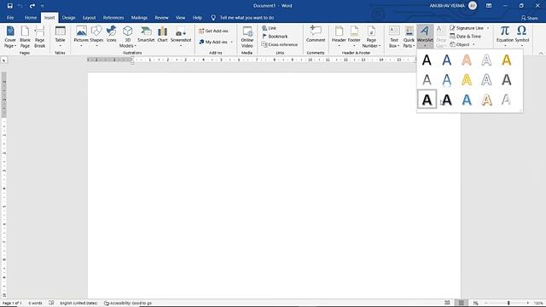Switch to the Design tab
The width and height of the screenshot is (546, 307).
click(x=68, y=17)
